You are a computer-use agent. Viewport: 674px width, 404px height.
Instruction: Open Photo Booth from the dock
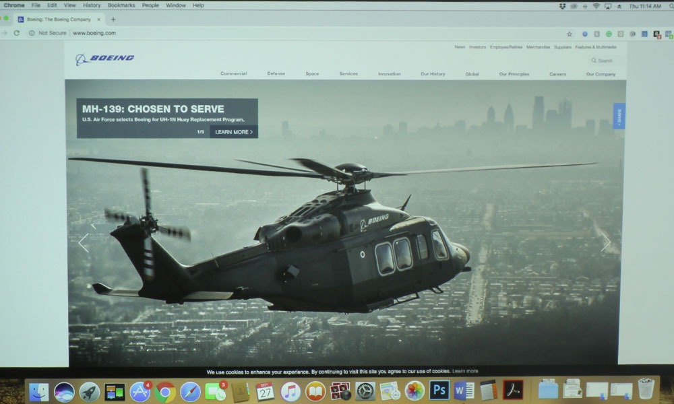point(340,392)
